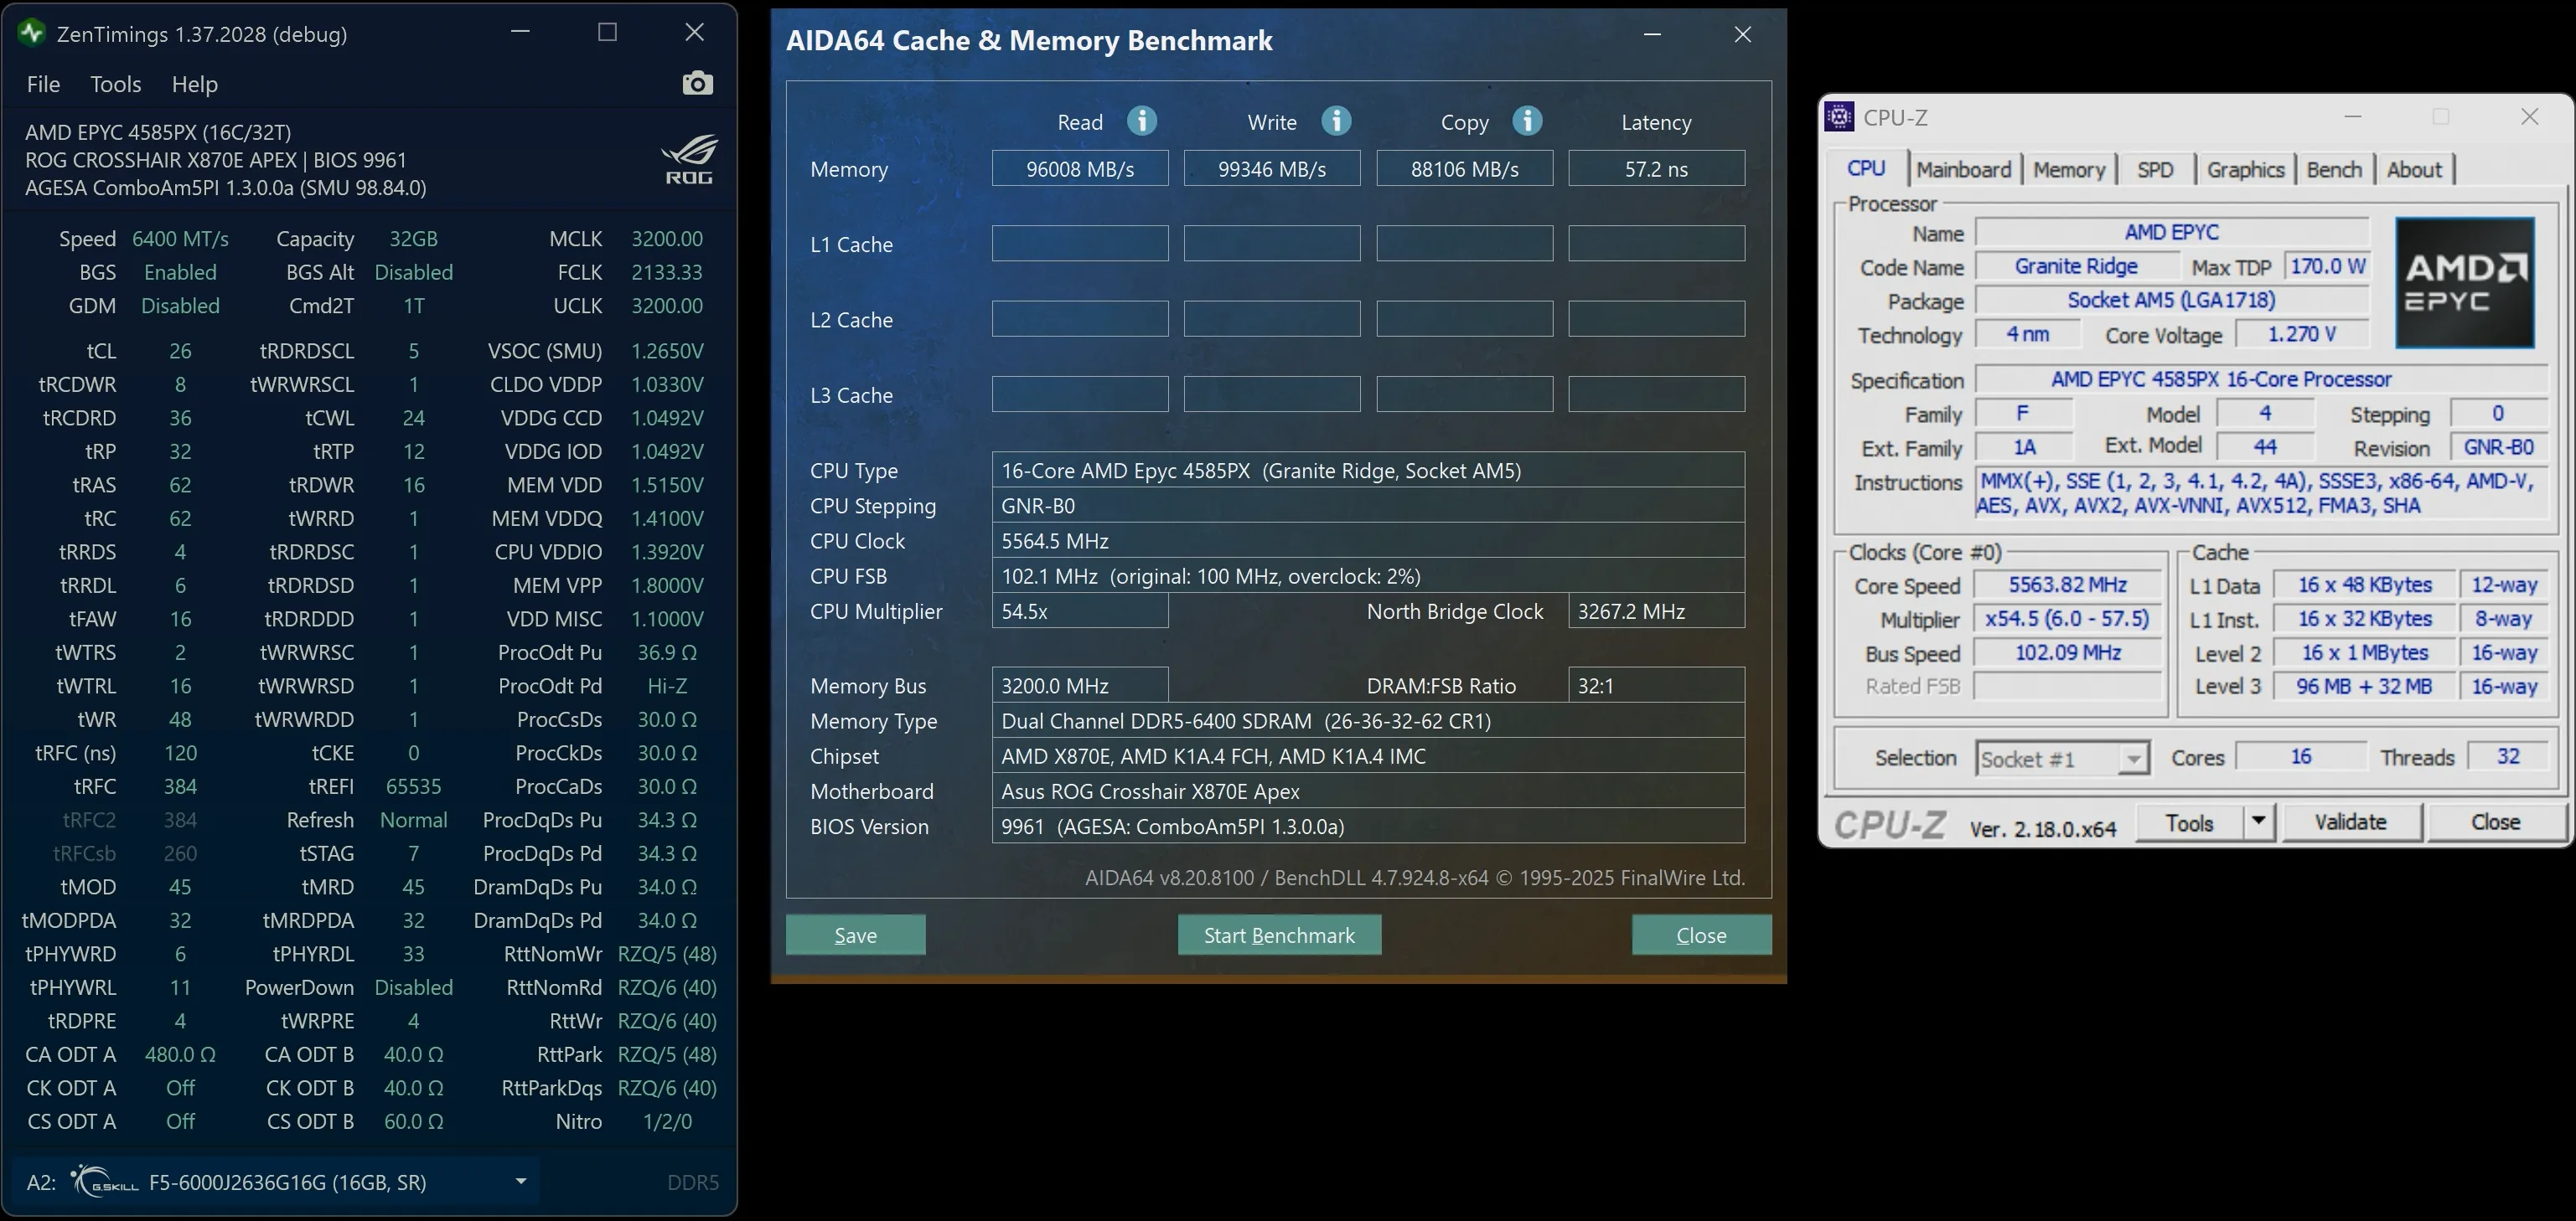Click the AMD EPYC logo in CPU-Z
Screen dimensions: 2576x1221
tap(2465, 283)
